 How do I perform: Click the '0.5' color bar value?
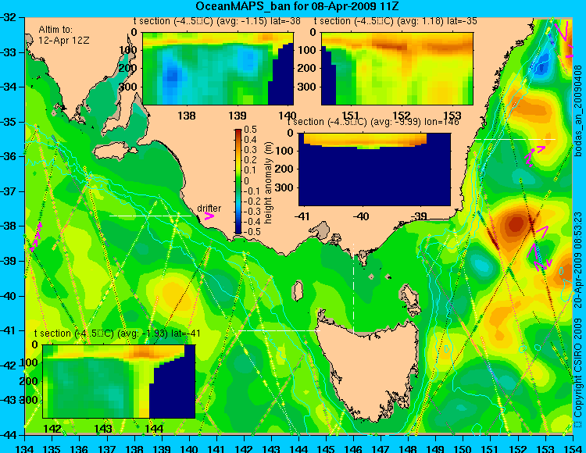(x=250, y=130)
